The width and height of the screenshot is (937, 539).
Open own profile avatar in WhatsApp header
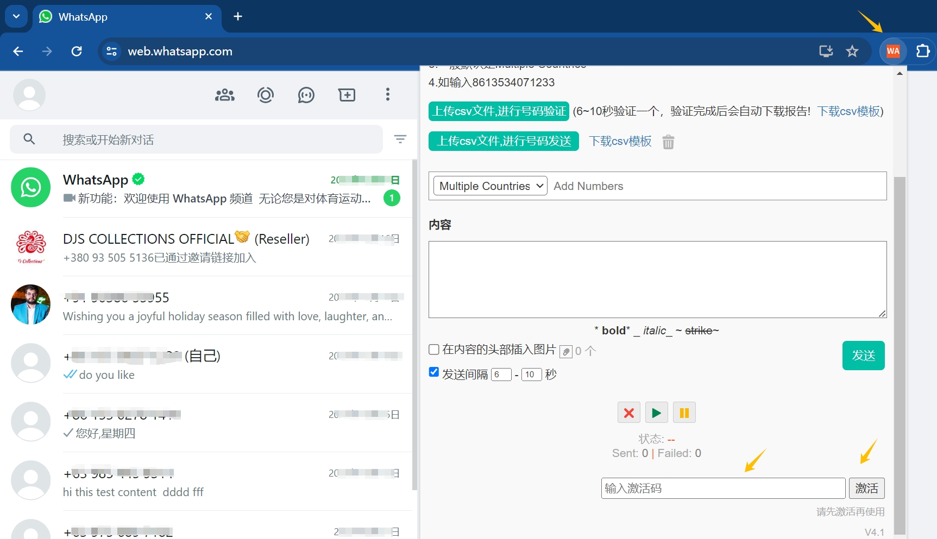29,95
